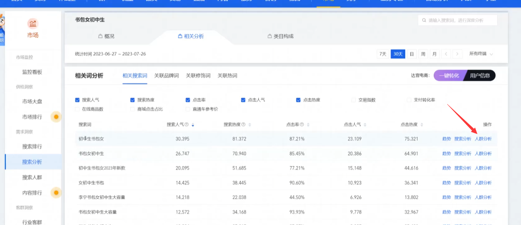The image size is (521, 225).
Task: Switch to the 关联品牌词 tab
Action: tap(166, 76)
